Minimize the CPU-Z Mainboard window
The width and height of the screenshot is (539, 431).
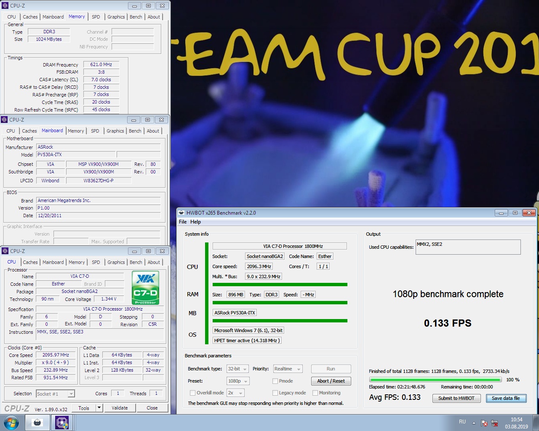[133, 120]
